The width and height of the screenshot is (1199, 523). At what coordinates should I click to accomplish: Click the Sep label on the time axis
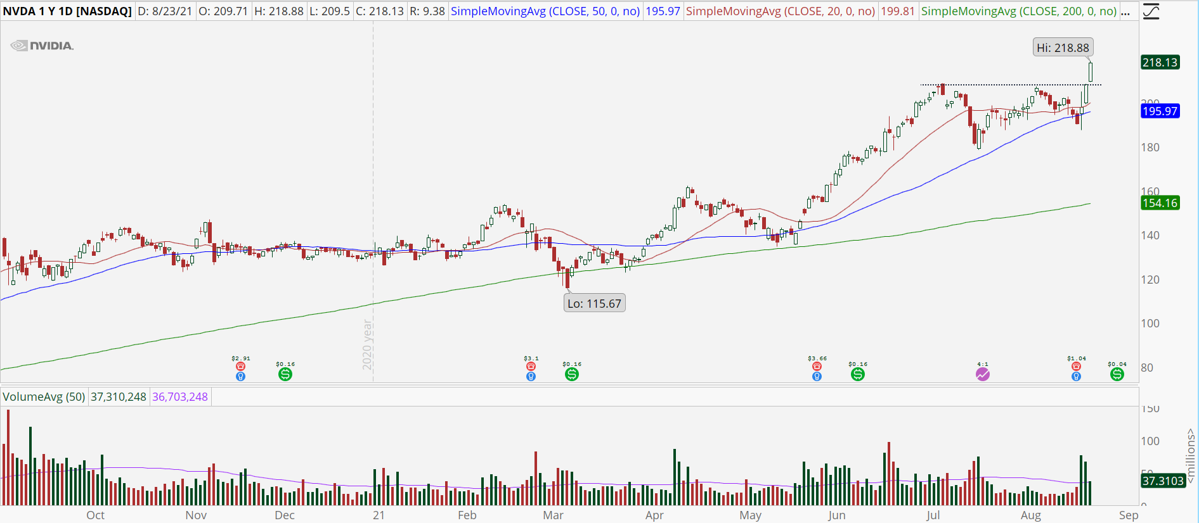[x=1129, y=515]
